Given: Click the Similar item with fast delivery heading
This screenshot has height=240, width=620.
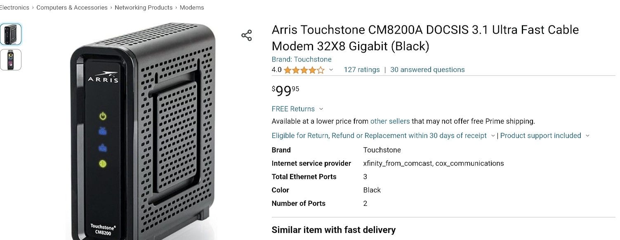Looking at the screenshot, I should pos(333,230).
